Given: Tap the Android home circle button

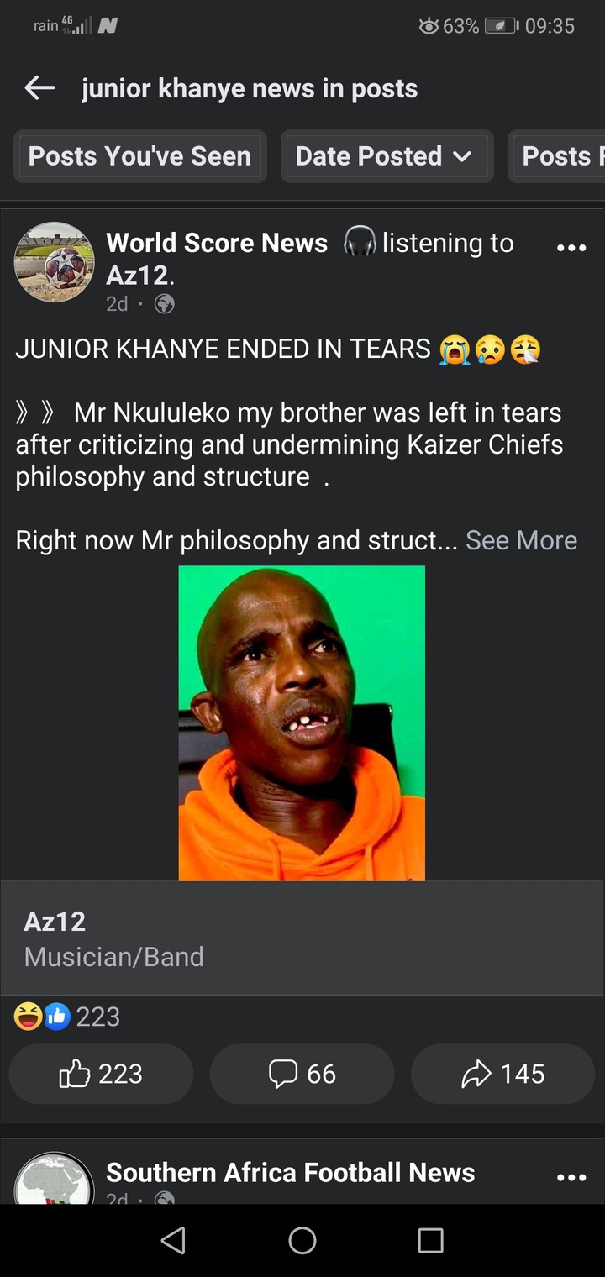Looking at the screenshot, I should tap(302, 1240).
